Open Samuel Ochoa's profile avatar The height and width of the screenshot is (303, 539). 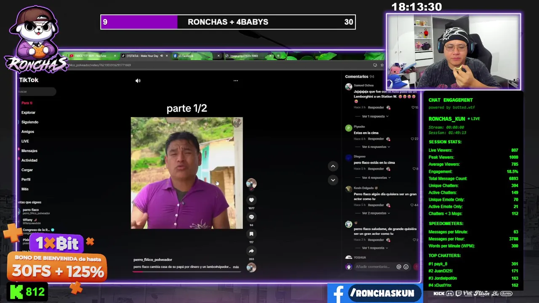[349, 87]
